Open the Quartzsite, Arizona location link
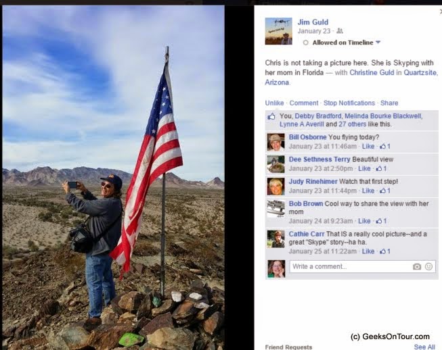Viewport: 442px width, 350px height. (x=351, y=78)
